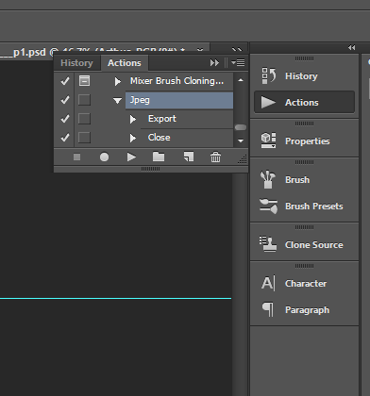
Task: Switch to the History tab
Action: pos(76,63)
